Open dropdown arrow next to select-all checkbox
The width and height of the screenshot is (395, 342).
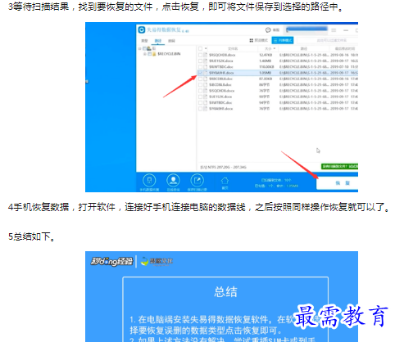coord(206,48)
